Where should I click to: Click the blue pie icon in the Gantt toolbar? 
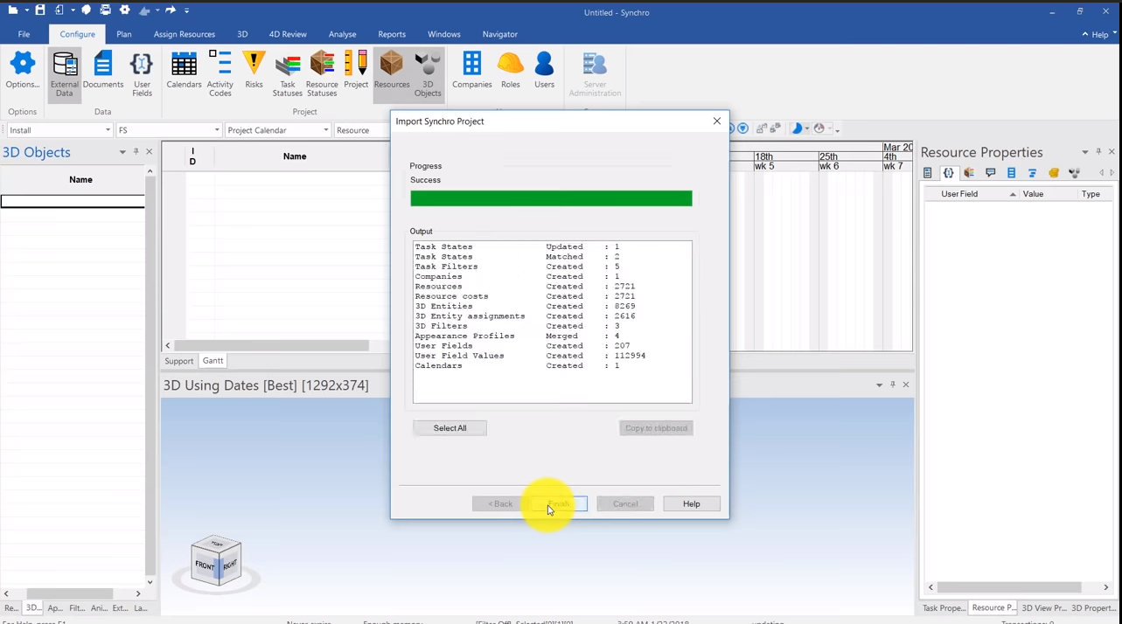click(797, 128)
